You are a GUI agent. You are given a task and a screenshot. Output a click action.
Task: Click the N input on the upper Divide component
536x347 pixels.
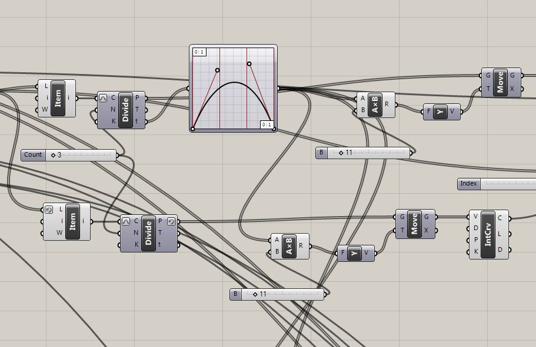point(113,110)
